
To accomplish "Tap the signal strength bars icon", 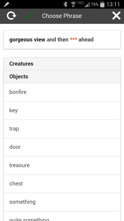I will (87, 5).
